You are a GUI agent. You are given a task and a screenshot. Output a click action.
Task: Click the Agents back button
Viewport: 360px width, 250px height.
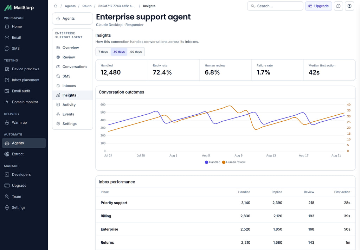(72, 18)
